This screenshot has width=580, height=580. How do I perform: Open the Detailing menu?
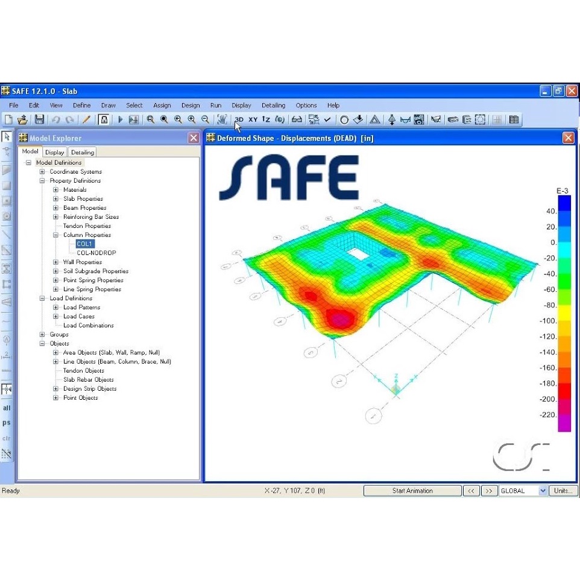coord(273,106)
